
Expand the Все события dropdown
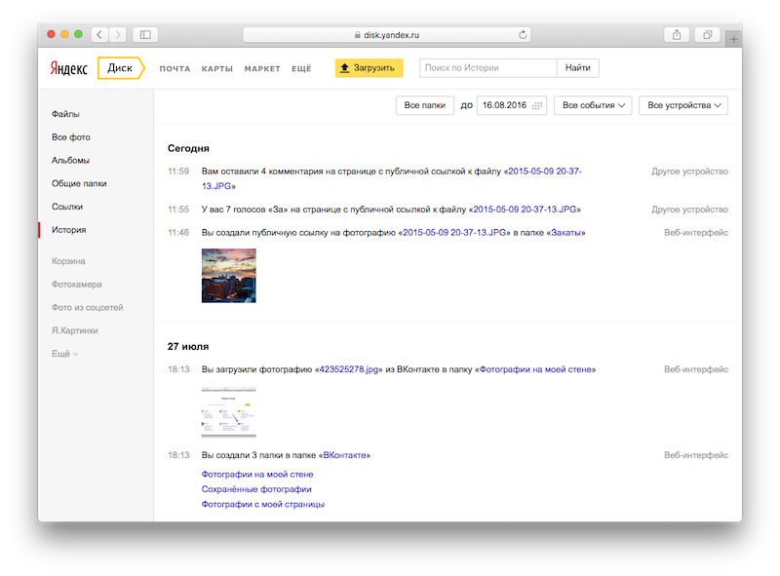[593, 105]
